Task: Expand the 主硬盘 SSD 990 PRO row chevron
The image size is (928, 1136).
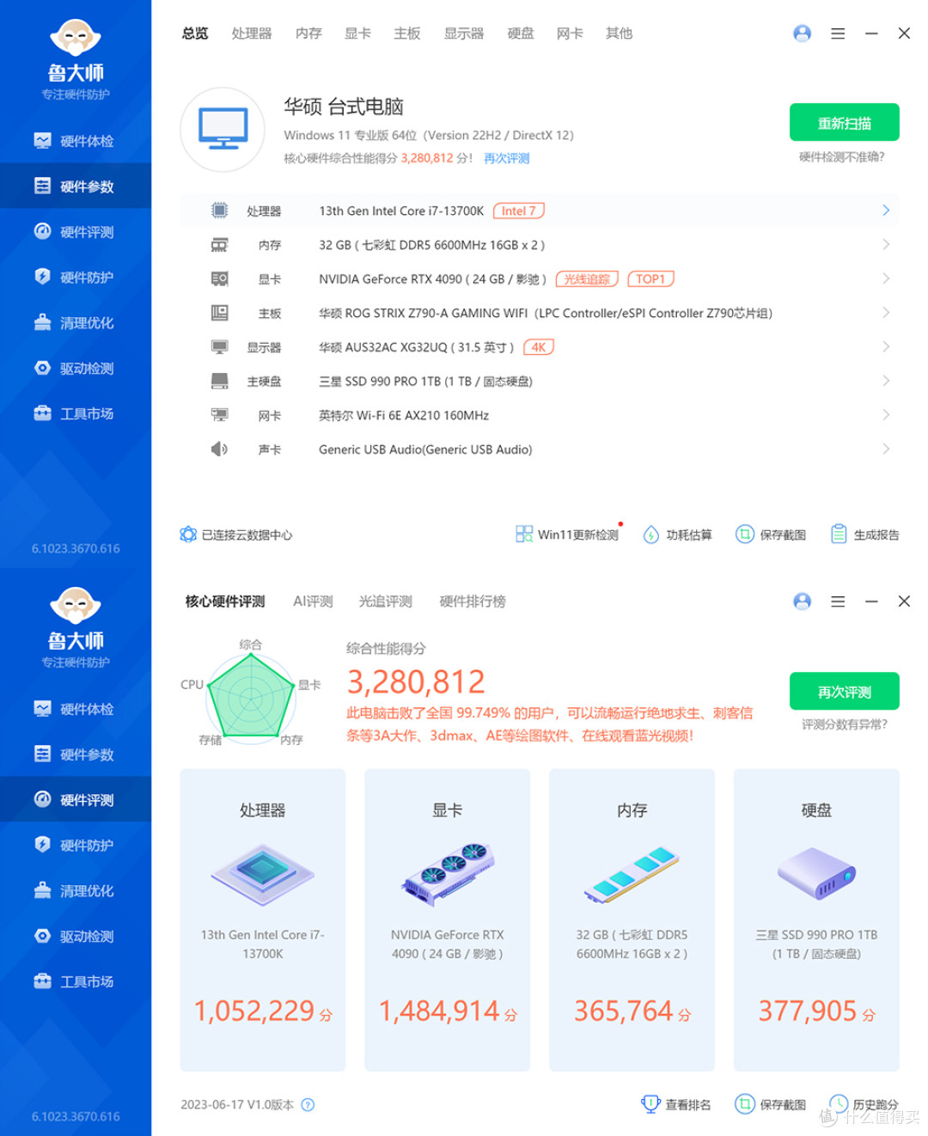Action: tap(886, 381)
